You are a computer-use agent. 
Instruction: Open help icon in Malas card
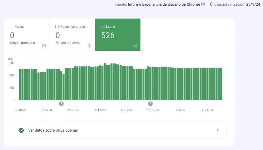44,46
